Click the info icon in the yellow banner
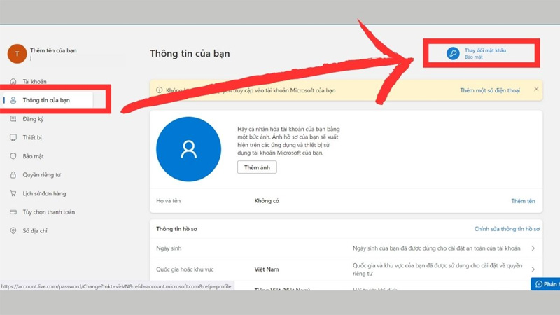This screenshot has height=315, width=560. click(x=160, y=90)
